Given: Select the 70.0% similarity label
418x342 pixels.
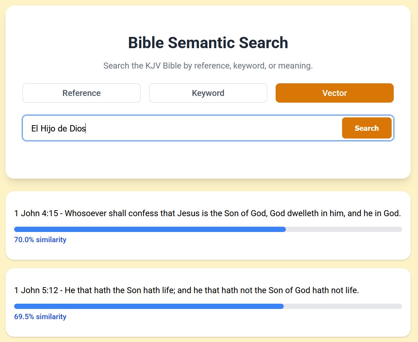Looking at the screenshot, I should click(40, 239).
